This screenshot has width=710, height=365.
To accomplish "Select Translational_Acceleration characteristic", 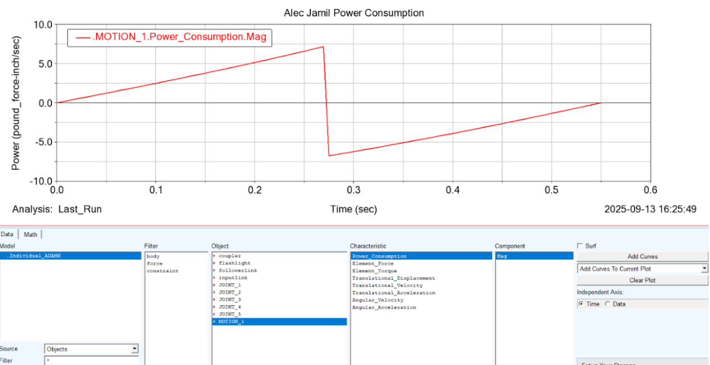I will [x=394, y=292].
